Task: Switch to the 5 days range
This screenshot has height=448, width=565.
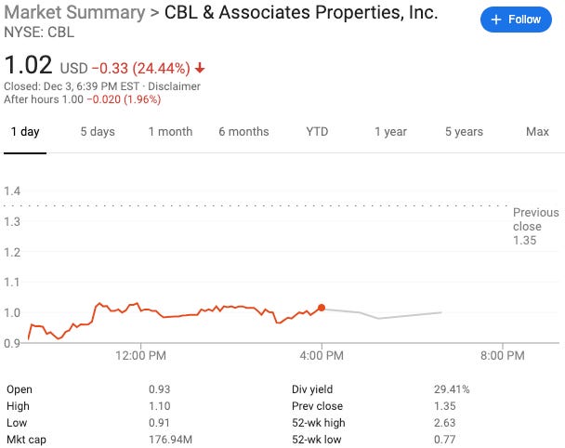Action: (98, 132)
